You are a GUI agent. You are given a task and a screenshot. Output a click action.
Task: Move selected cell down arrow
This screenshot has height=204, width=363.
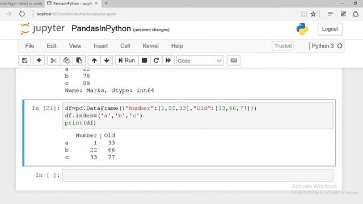[107, 61]
